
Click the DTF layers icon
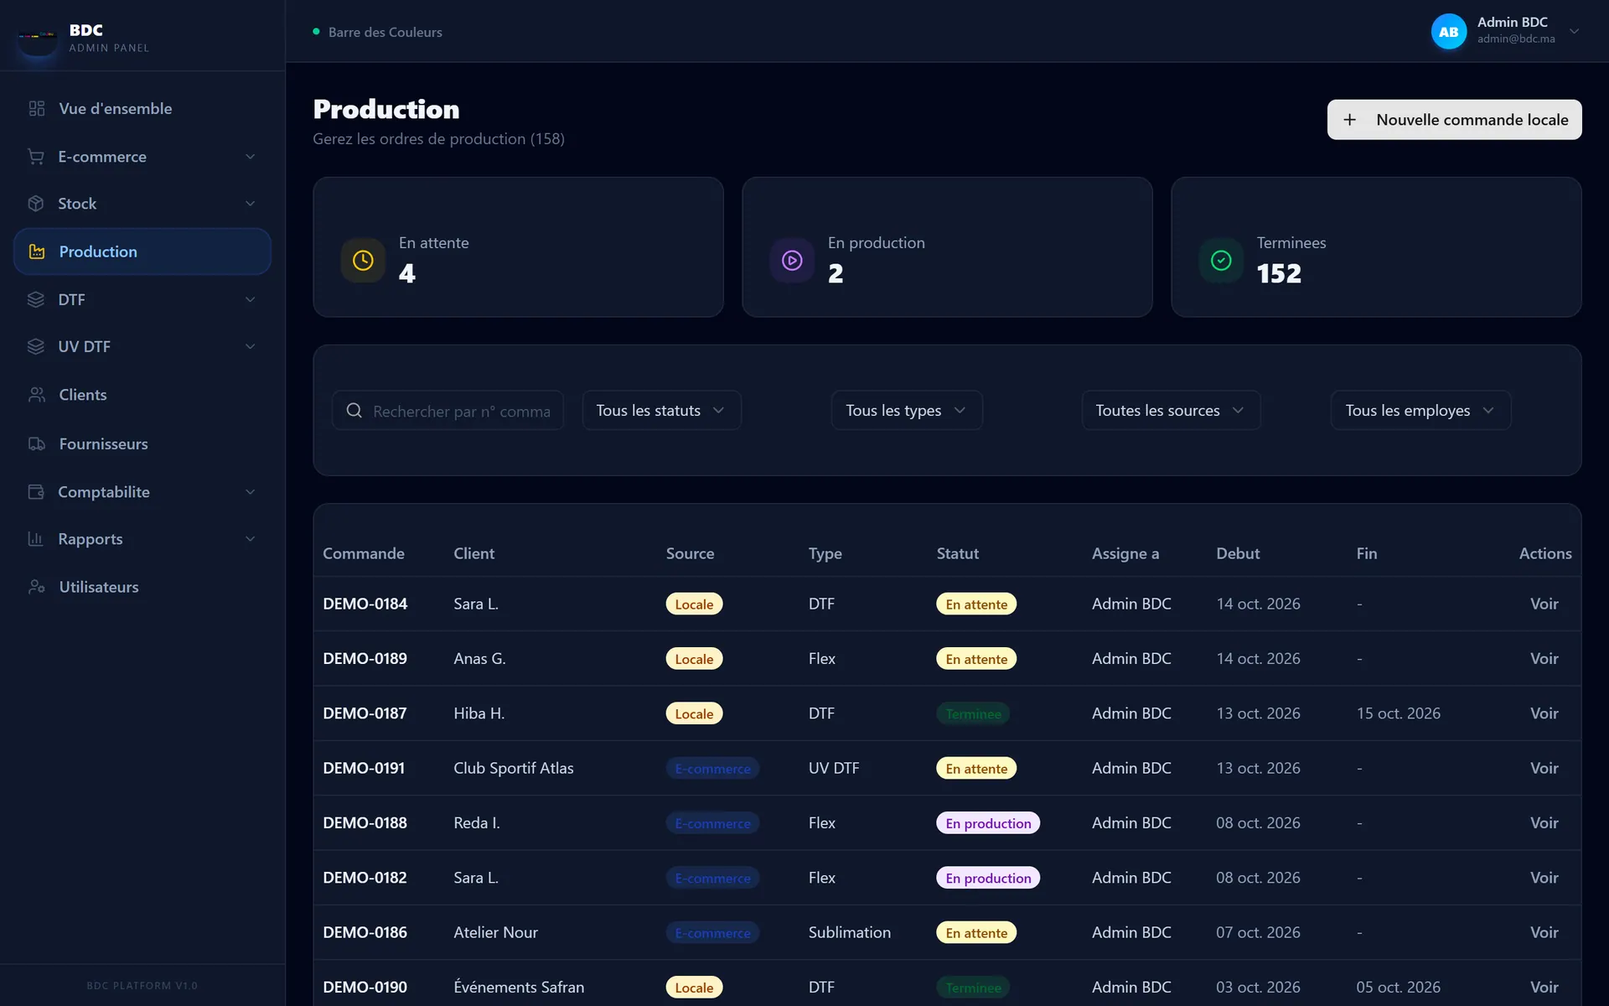click(x=36, y=299)
